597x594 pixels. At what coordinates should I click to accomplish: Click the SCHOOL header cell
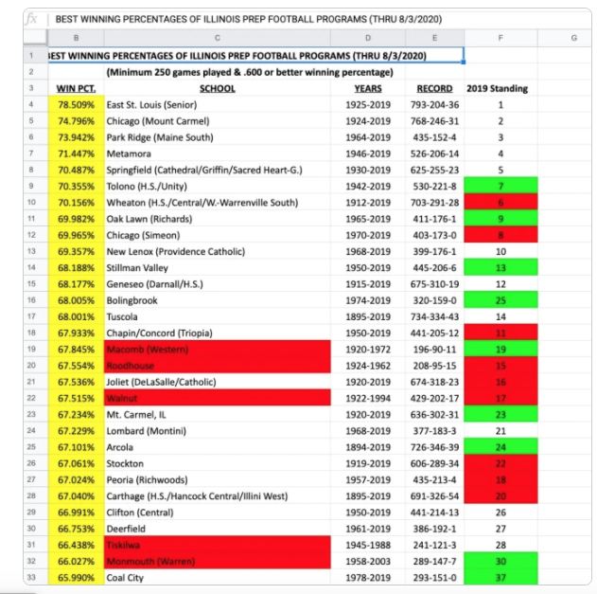(217, 88)
